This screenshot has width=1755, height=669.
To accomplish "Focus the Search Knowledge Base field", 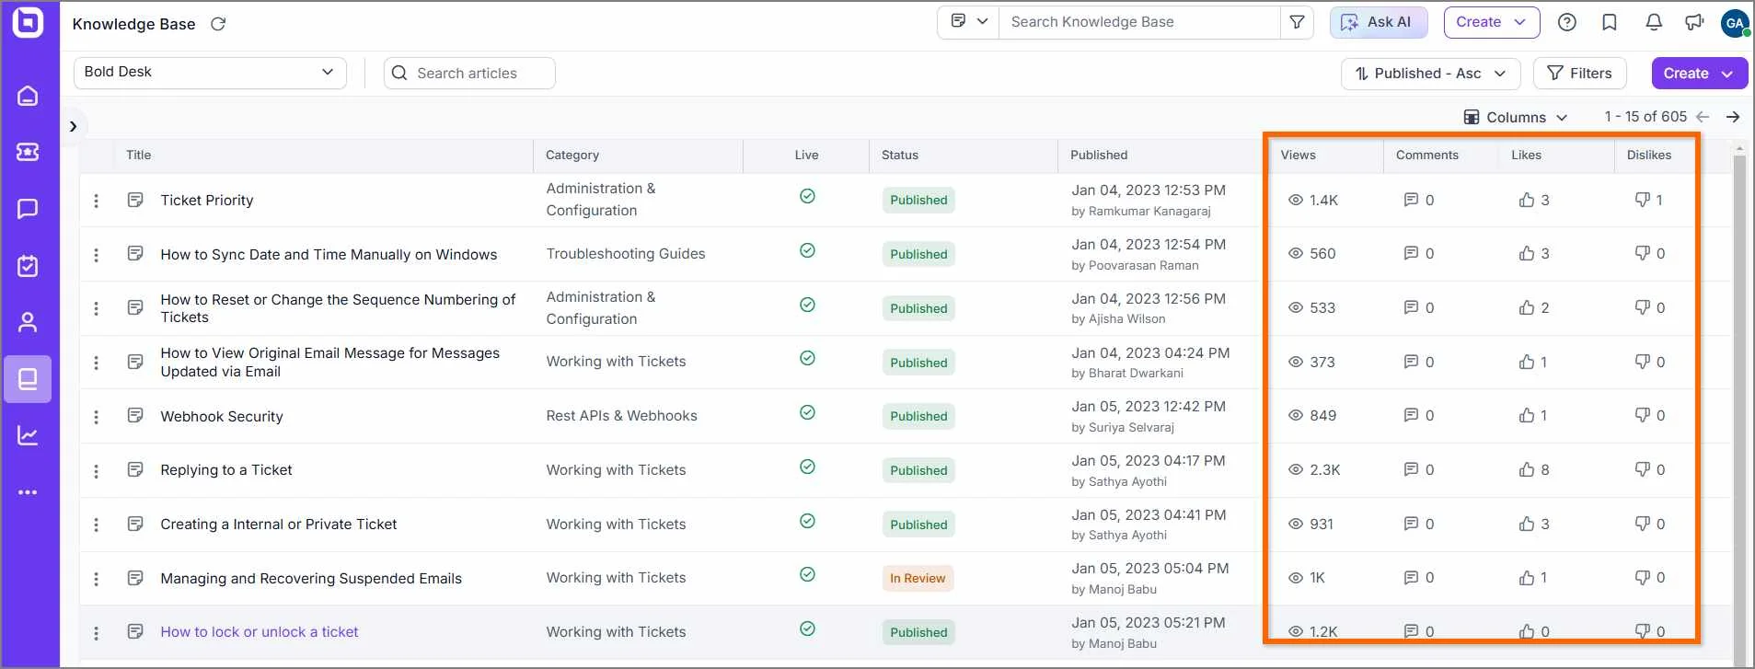I will (x=1139, y=22).
